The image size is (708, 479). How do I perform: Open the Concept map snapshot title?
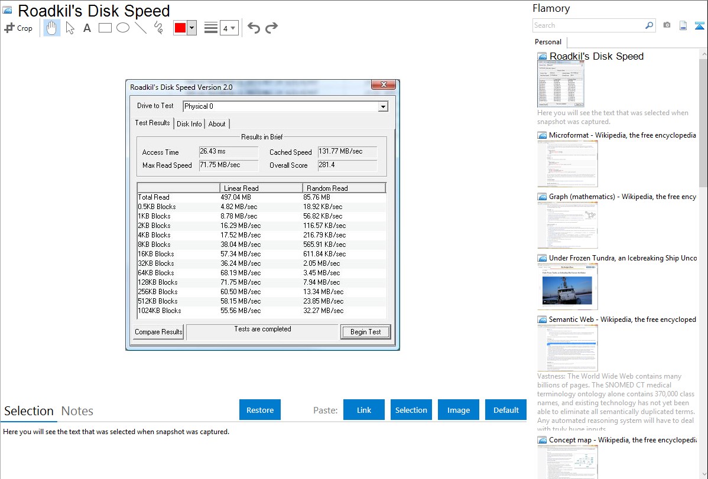pos(622,439)
